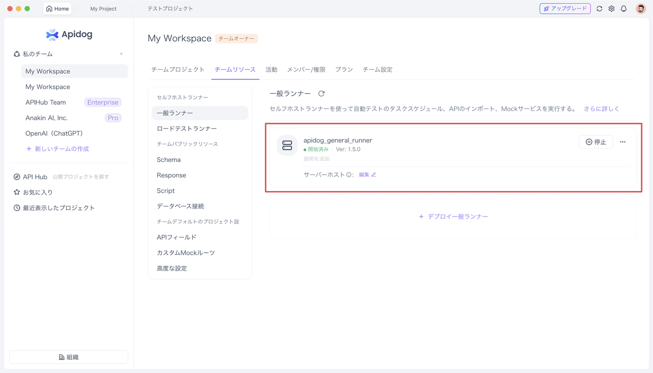Open the My Project window tab

coord(104,9)
